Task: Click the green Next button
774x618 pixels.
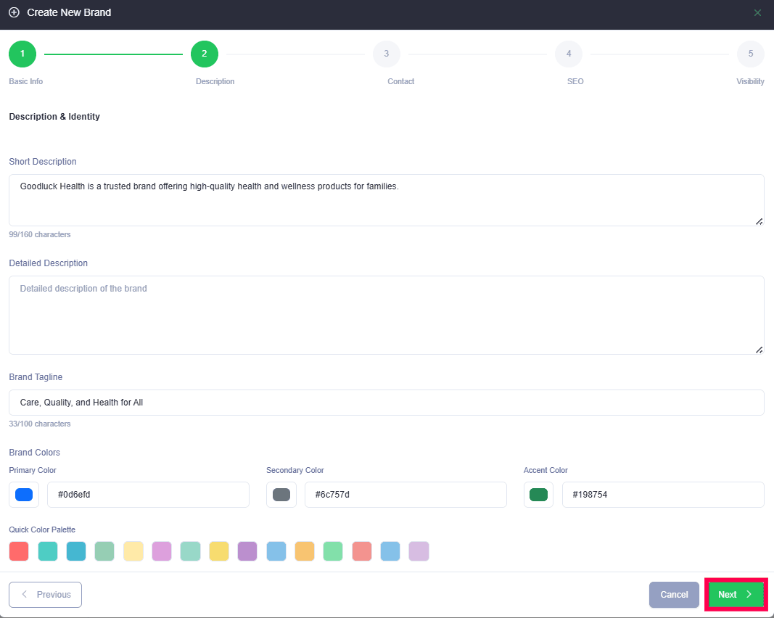Action: (736, 595)
